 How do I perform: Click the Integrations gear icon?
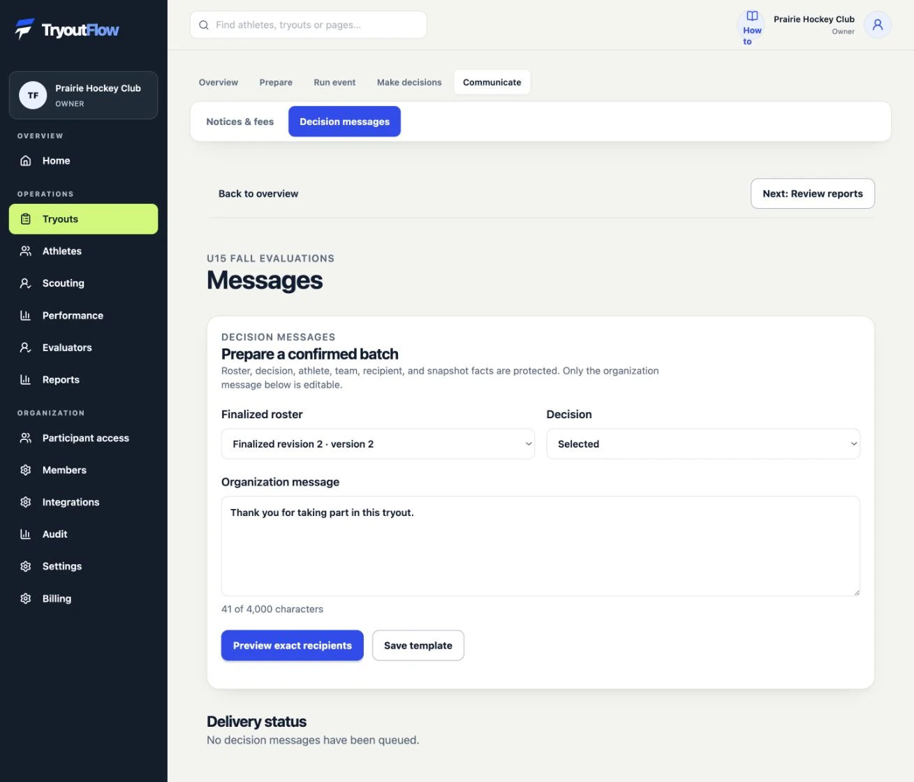[x=26, y=503]
